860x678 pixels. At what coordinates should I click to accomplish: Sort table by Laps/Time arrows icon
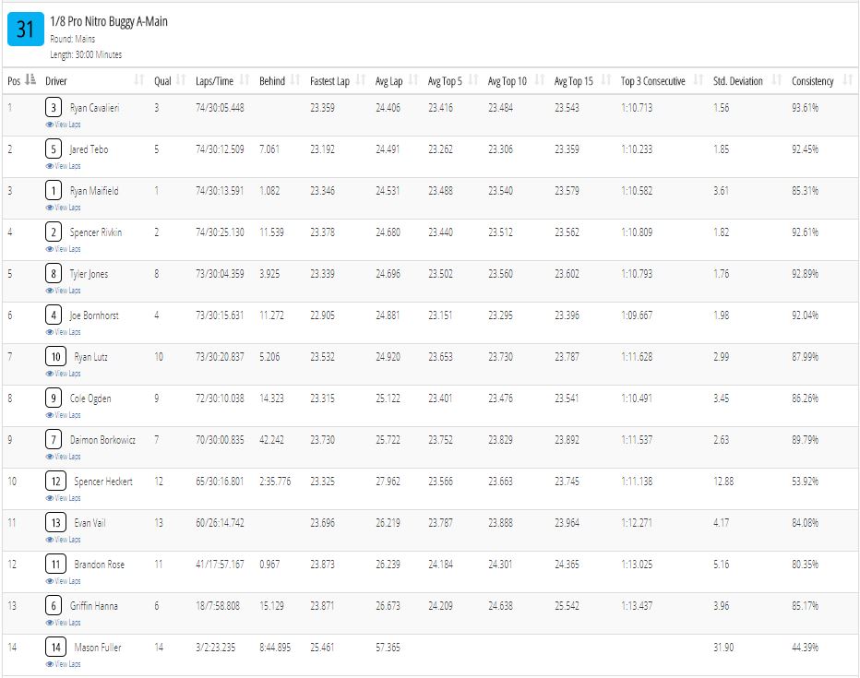(x=245, y=80)
